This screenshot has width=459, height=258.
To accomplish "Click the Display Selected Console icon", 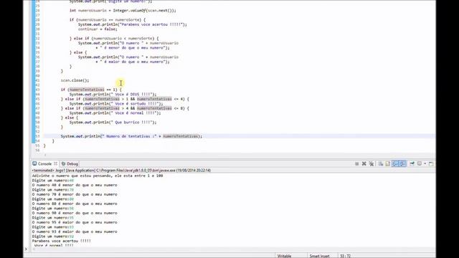I will click(420, 163).
